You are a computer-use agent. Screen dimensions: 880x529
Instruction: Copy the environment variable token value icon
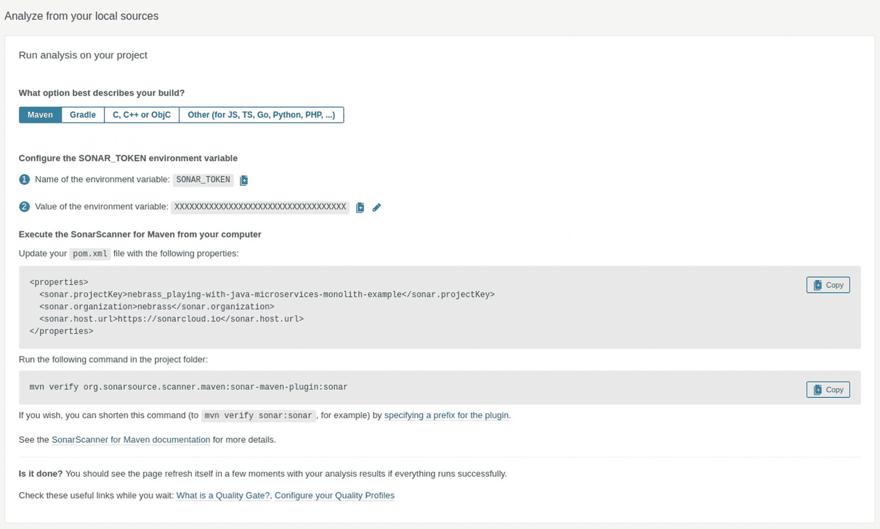pyautogui.click(x=360, y=208)
